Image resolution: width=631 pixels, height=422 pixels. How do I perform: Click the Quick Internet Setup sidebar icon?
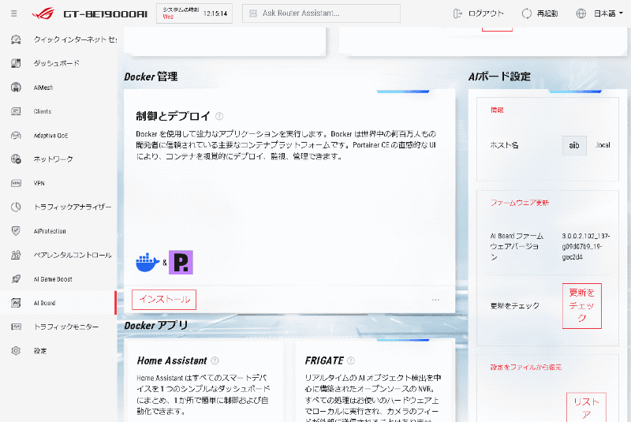click(x=16, y=39)
